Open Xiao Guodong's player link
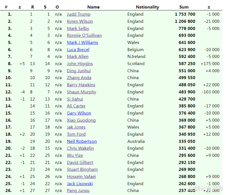The height and width of the screenshot is (195, 226). [x=81, y=120]
